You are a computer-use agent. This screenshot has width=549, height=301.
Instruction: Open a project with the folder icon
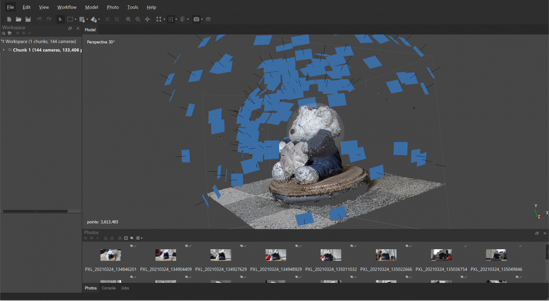[18, 19]
